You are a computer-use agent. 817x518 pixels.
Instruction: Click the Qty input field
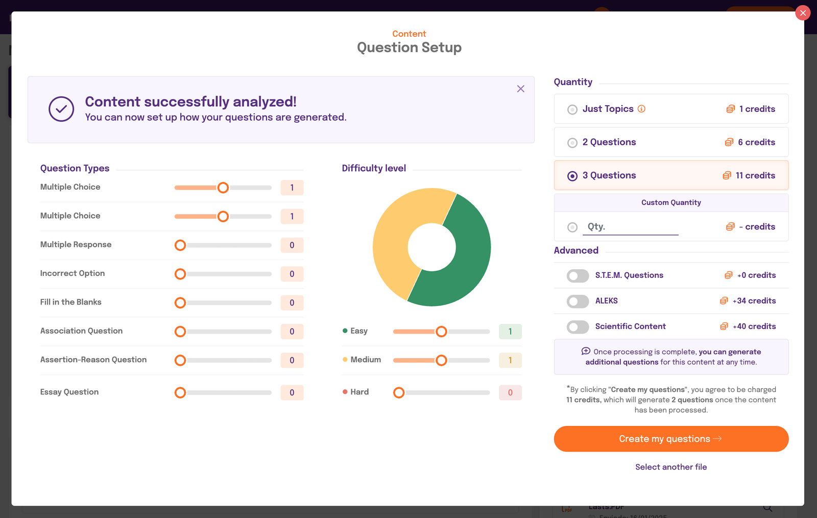coord(631,226)
